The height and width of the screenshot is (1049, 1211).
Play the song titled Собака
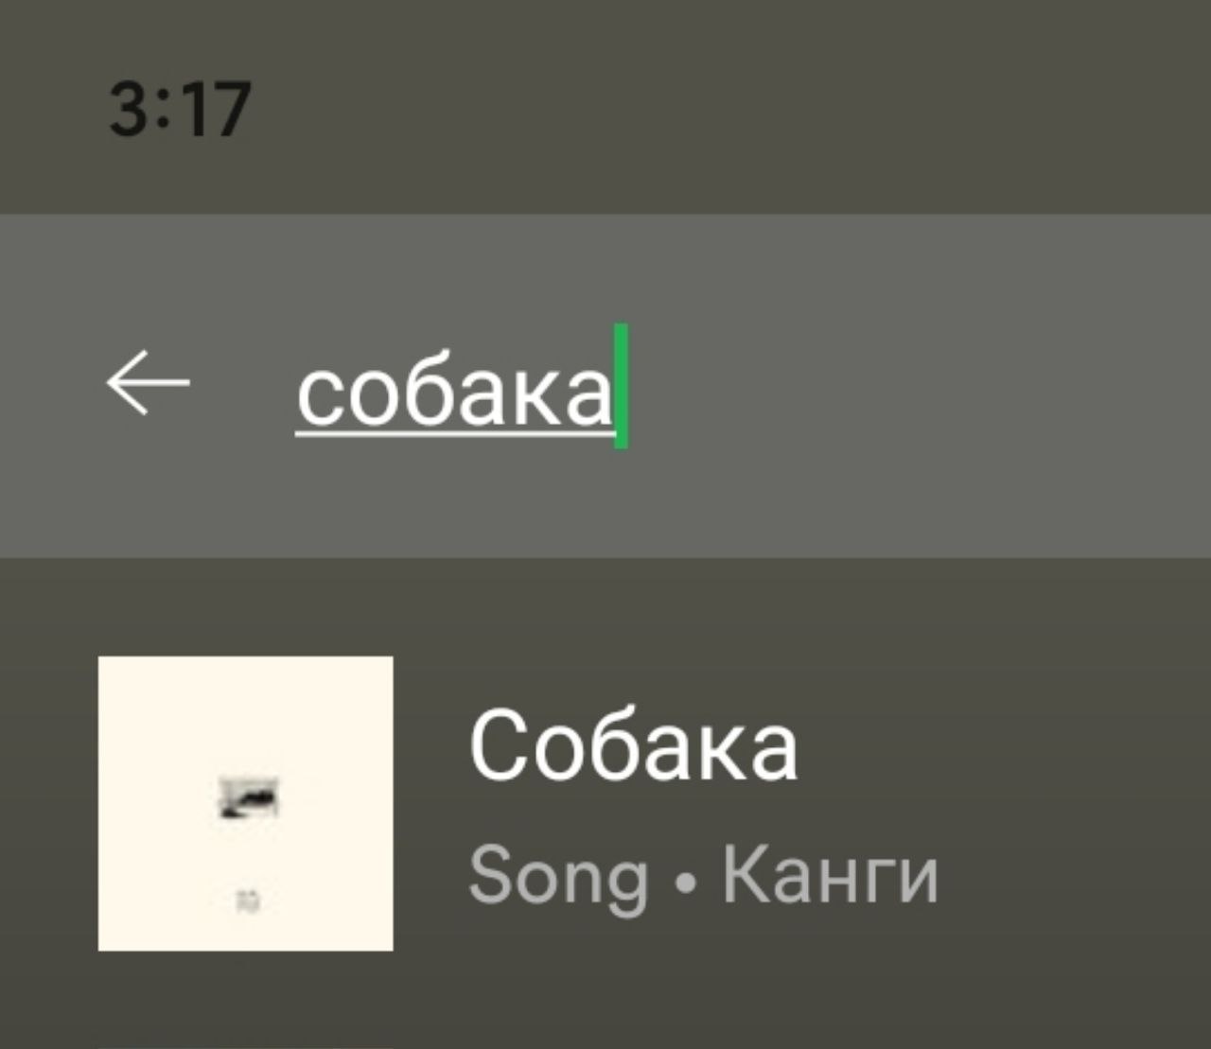(x=633, y=746)
